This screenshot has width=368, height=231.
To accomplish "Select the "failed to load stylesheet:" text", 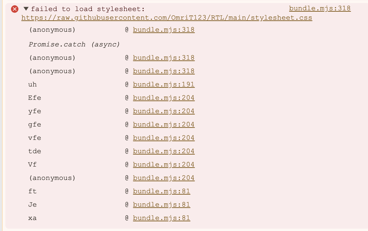I will click(88, 9).
